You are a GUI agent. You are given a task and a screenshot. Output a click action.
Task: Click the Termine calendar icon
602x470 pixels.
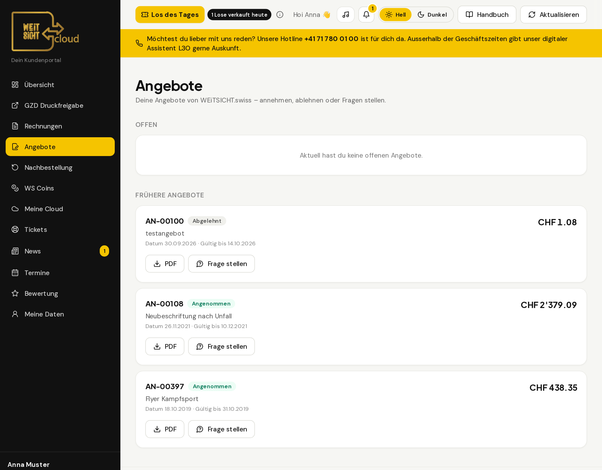coord(15,273)
